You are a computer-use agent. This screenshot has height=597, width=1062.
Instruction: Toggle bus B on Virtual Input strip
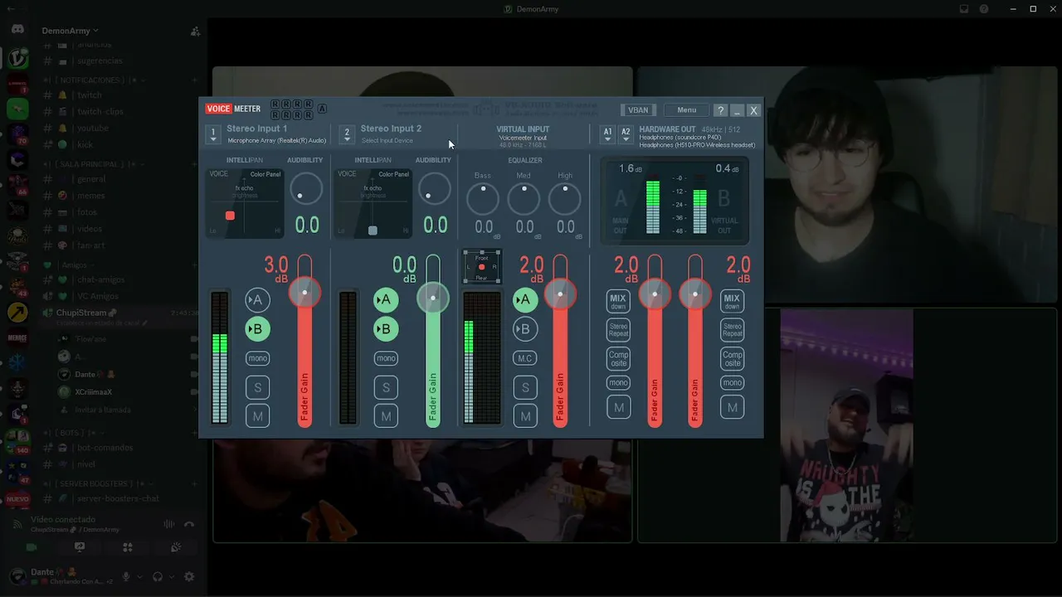[x=524, y=329]
